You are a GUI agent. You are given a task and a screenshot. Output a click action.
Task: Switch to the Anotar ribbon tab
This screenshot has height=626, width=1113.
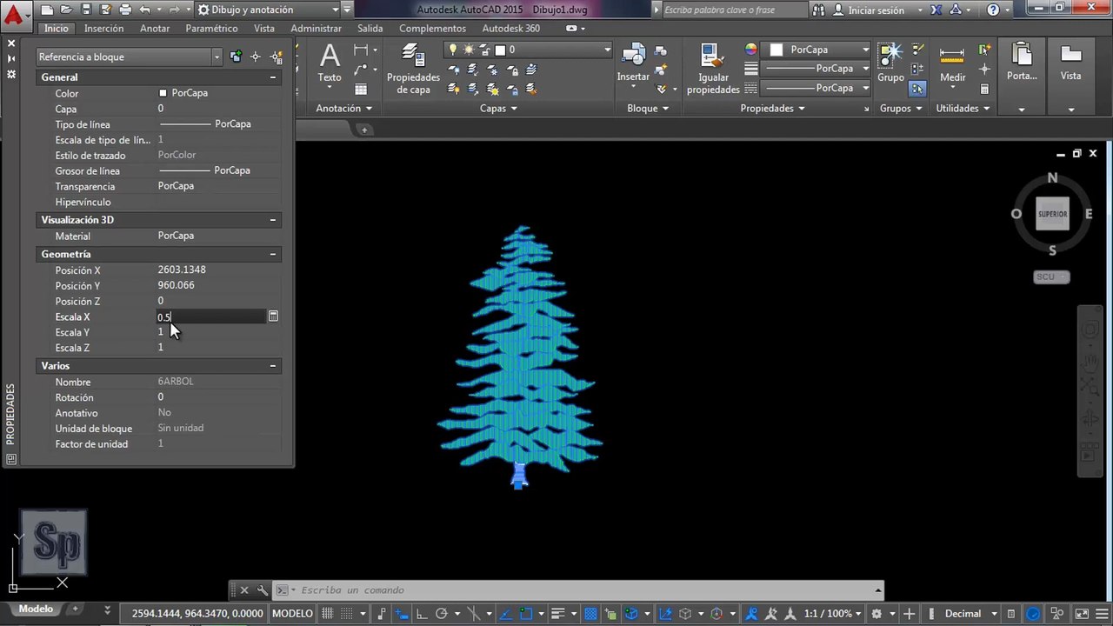pos(155,28)
